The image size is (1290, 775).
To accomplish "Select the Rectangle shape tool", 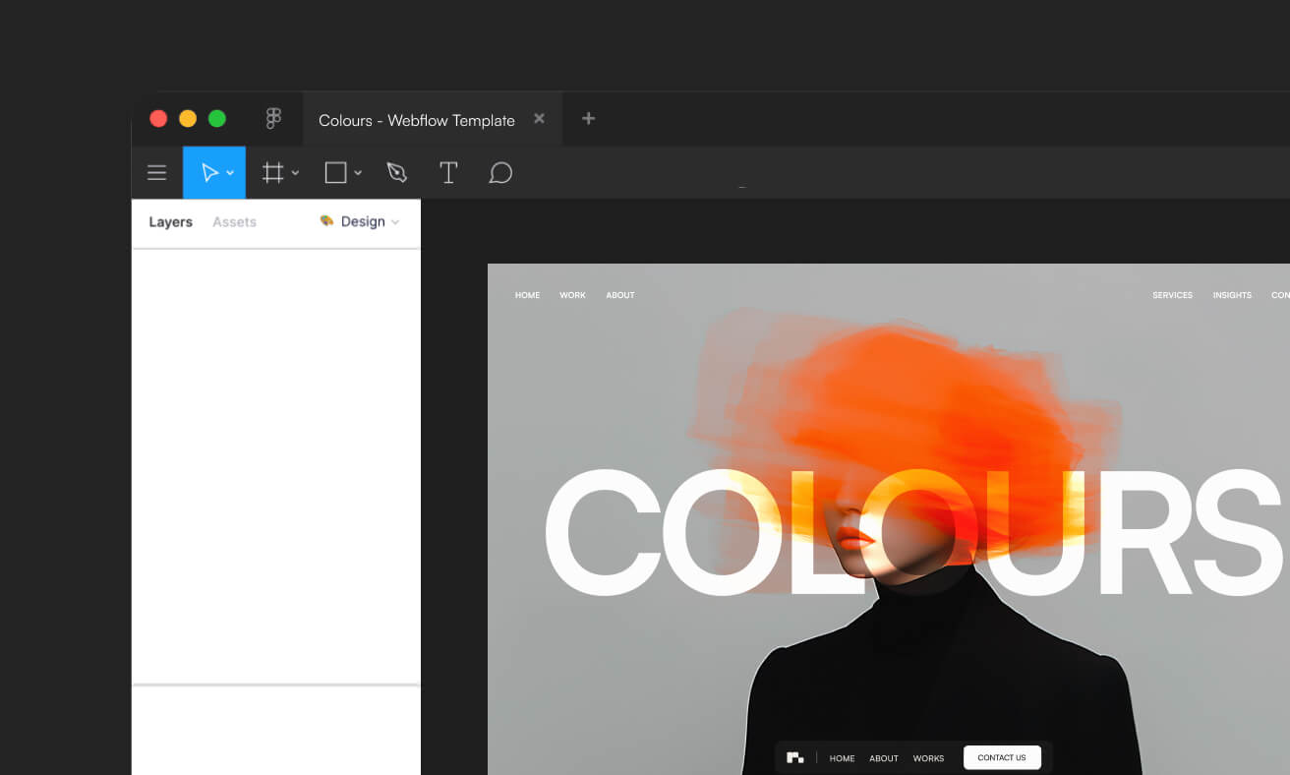I will pos(335,173).
